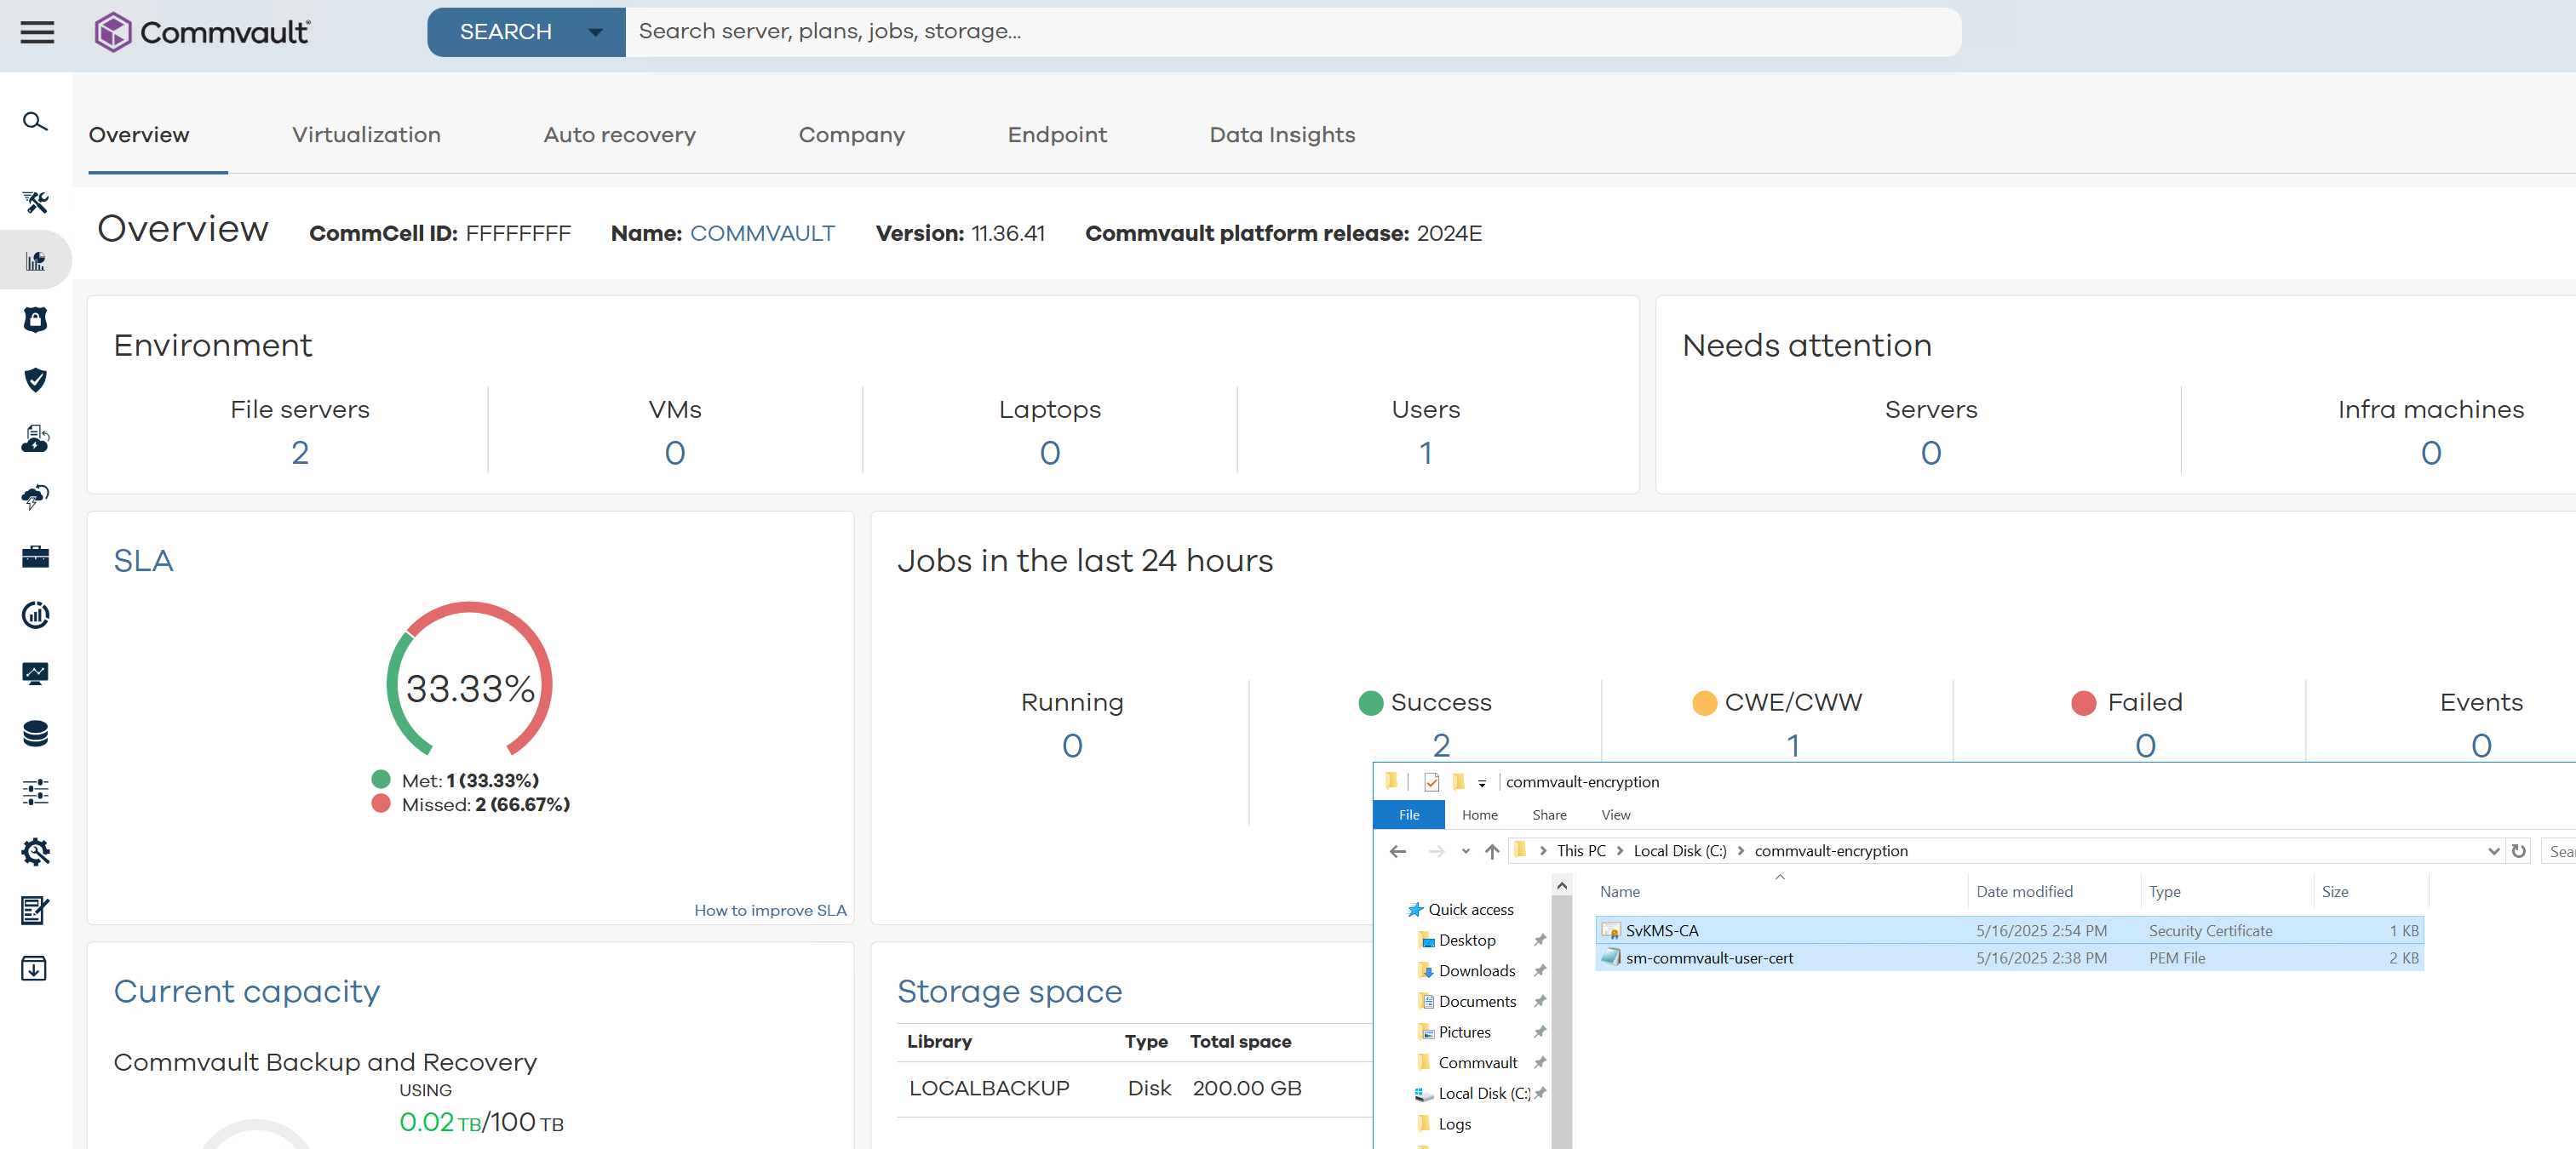The image size is (2576, 1149).
Task: Switch to the Virtualization tab
Action: tap(366, 134)
